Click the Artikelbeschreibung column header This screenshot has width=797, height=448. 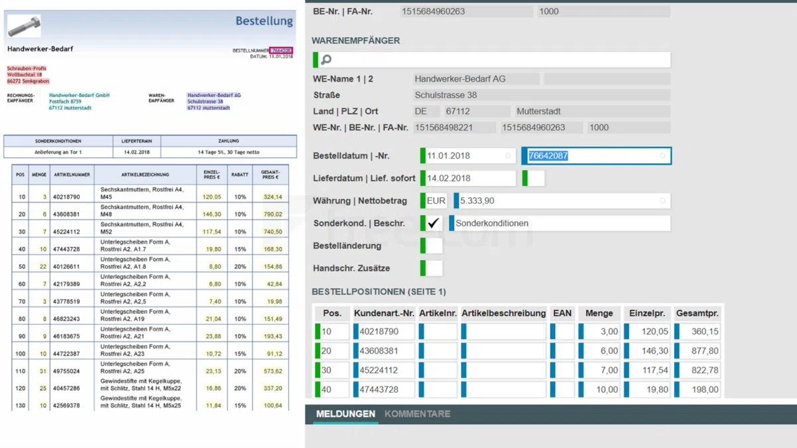[x=503, y=313]
